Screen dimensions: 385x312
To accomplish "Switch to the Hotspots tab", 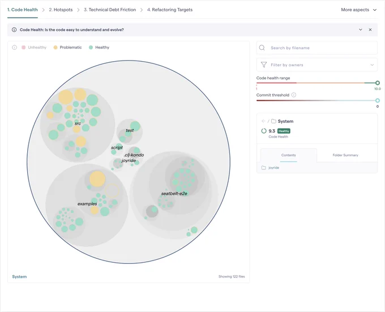I will [61, 10].
